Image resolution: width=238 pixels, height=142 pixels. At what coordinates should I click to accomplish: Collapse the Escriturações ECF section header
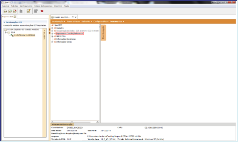[x=4, y=22]
